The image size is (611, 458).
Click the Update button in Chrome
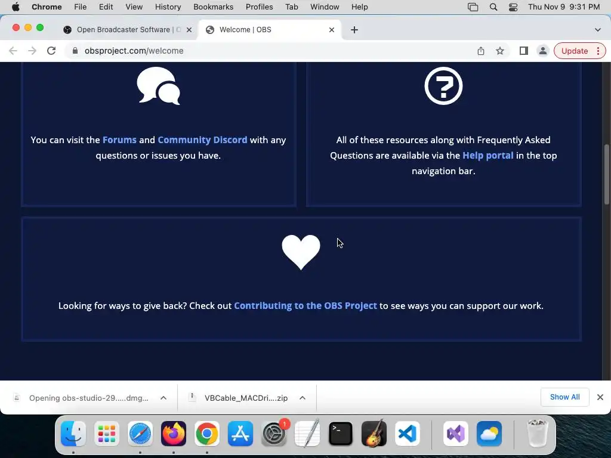pos(575,51)
